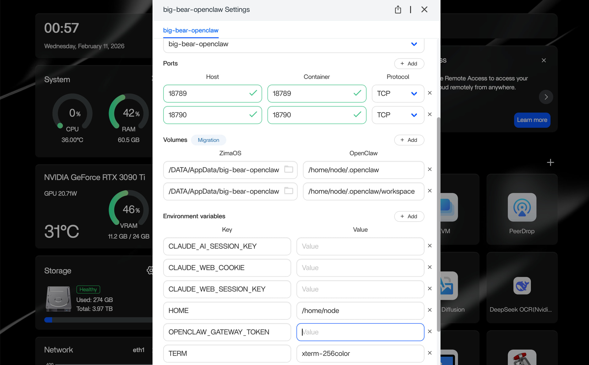589x365 pixels.
Task: Remove the 18789 port mapping row
Action: [430, 93]
